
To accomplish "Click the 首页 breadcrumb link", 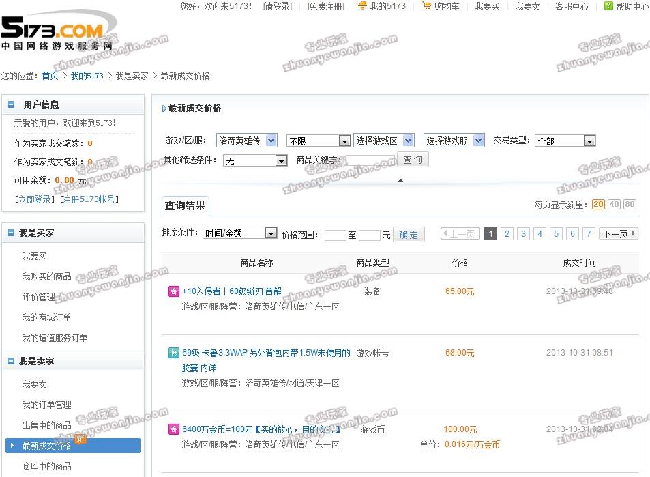I will pos(50,76).
